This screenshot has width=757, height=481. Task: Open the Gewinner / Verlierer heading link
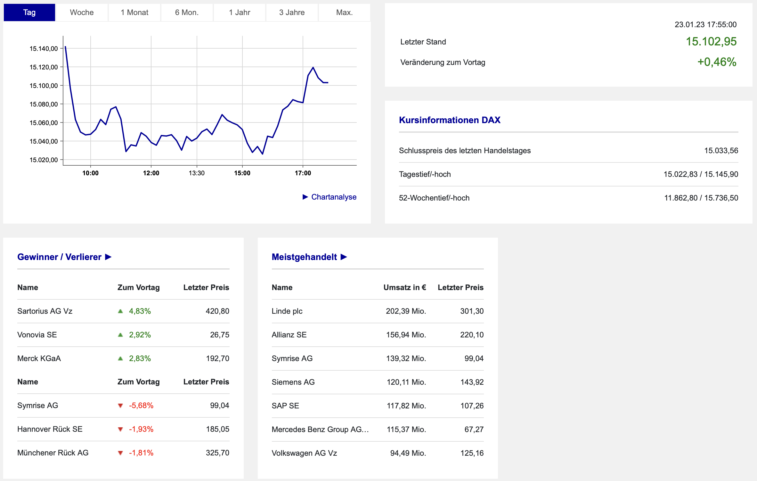59,257
